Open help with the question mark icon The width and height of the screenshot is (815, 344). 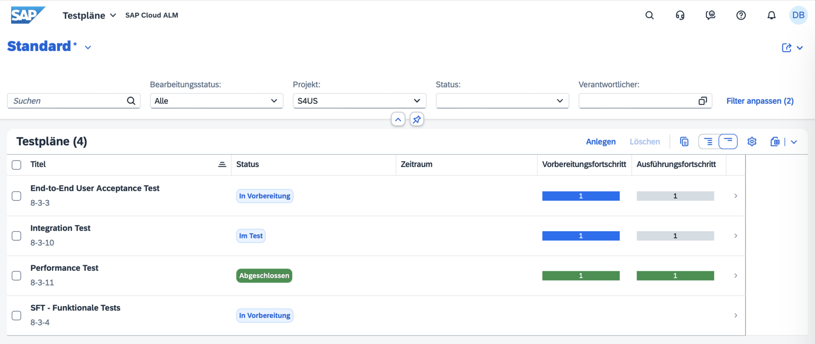pos(741,15)
